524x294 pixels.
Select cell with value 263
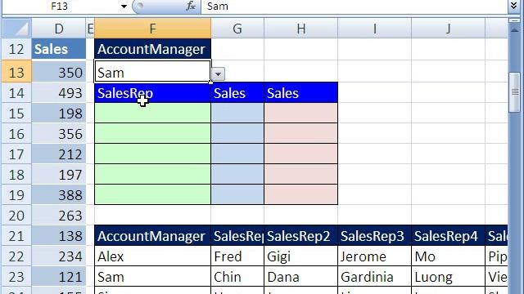pos(59,216)
